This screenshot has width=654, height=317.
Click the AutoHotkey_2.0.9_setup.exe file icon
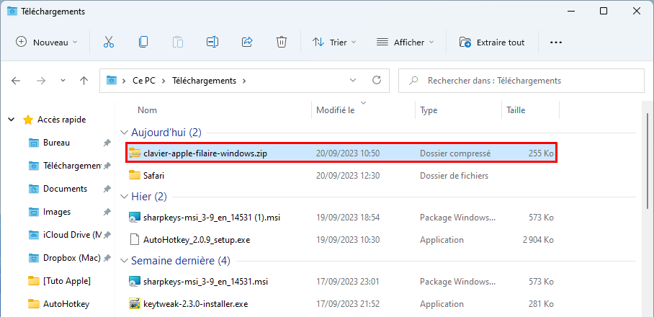[134, 240]
